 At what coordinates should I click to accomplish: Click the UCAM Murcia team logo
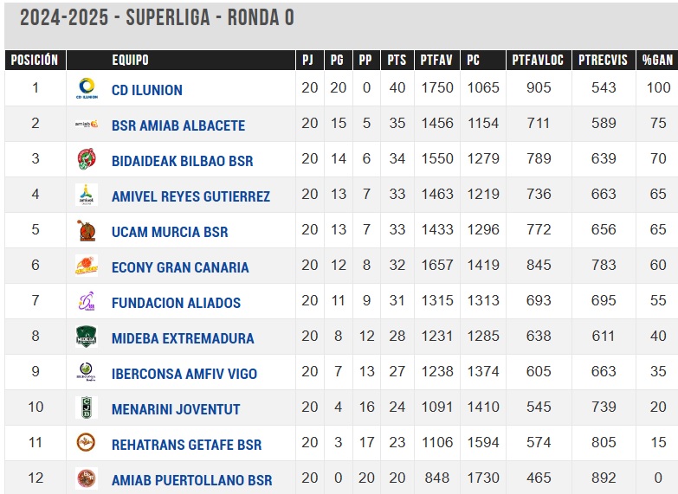[87, 230]
